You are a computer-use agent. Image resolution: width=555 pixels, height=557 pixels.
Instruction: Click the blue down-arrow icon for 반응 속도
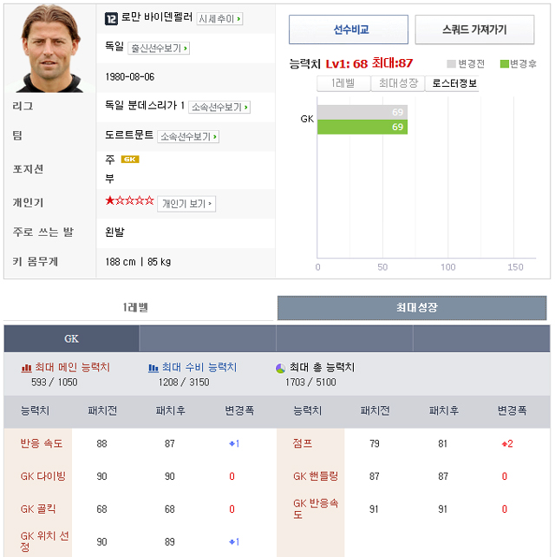tap(232, 443)
